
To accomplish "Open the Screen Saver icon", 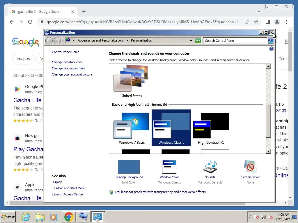I will (251, 167).
